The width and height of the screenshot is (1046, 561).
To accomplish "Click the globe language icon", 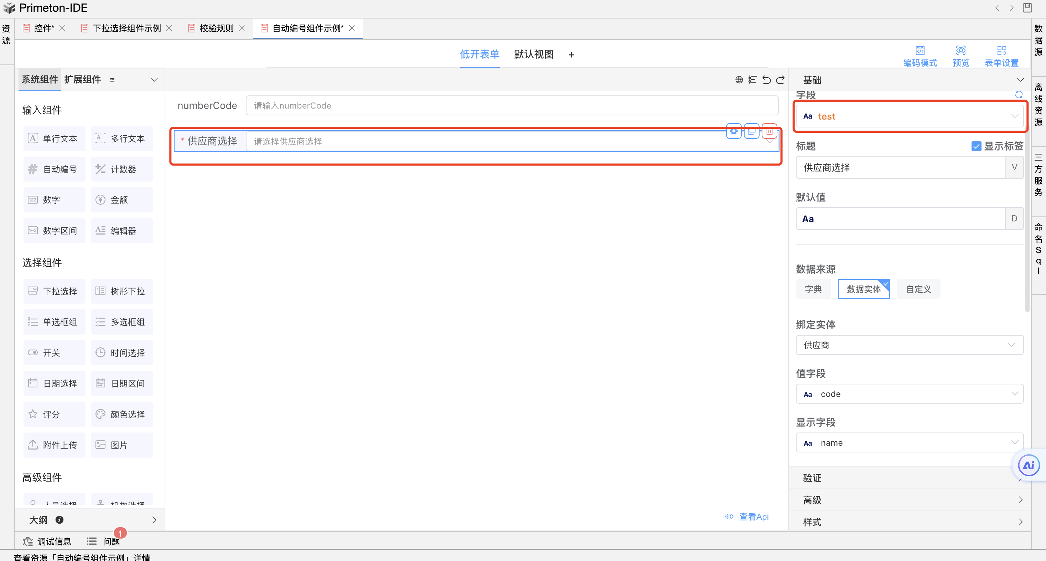I will click(739, 80).
